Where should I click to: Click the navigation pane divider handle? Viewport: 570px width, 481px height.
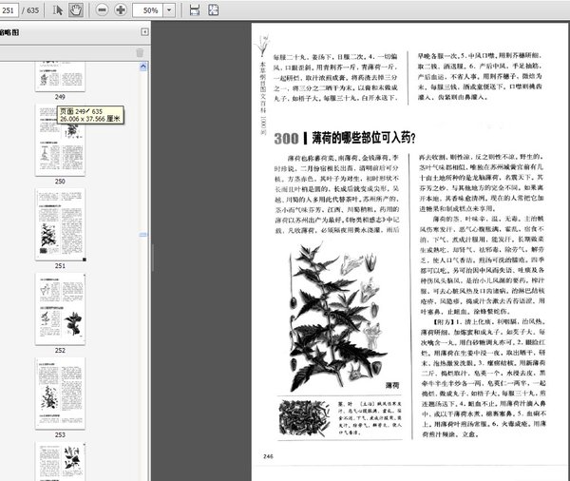153,258
